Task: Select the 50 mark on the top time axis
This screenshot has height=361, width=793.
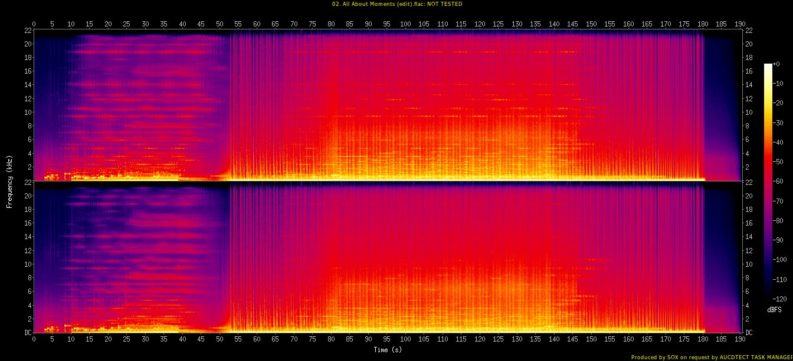Action: point(219,24)
